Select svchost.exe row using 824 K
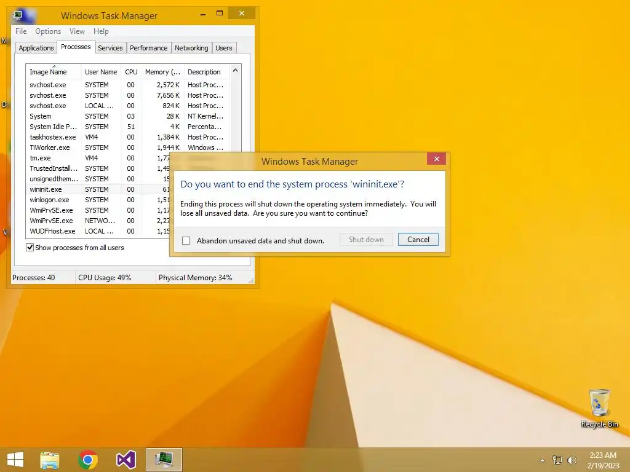The image size is (630, 472). pos(128,106)
